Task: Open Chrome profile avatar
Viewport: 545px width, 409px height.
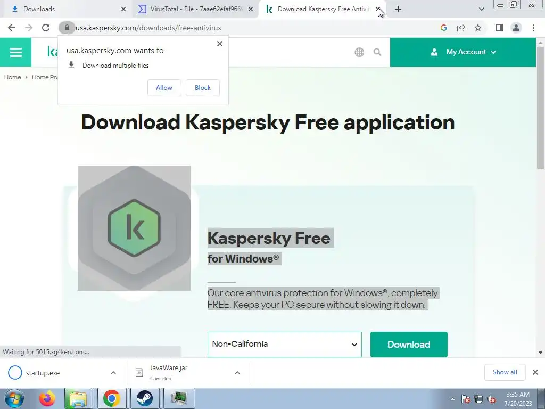Action: (x=516, y=28)
